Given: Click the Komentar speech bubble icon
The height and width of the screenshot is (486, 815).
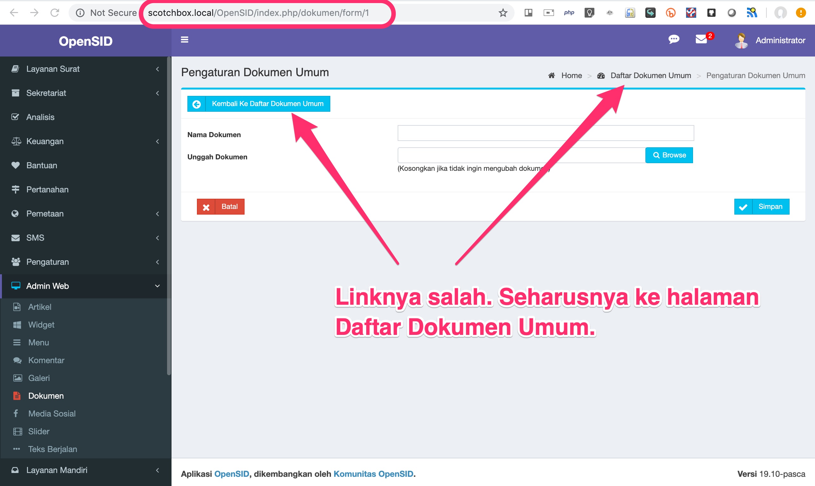Looking at the screenshot, I should click(x=17, y=360).
